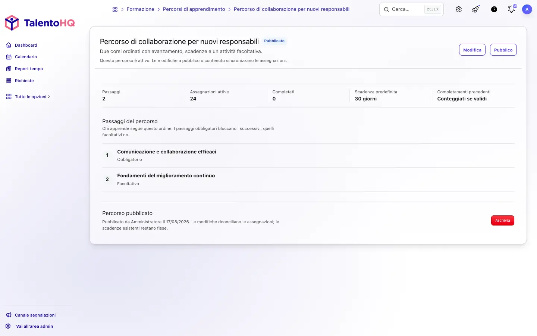Click the current path breadcrumb link
The image size is (537, 336).
coord(292,9)
